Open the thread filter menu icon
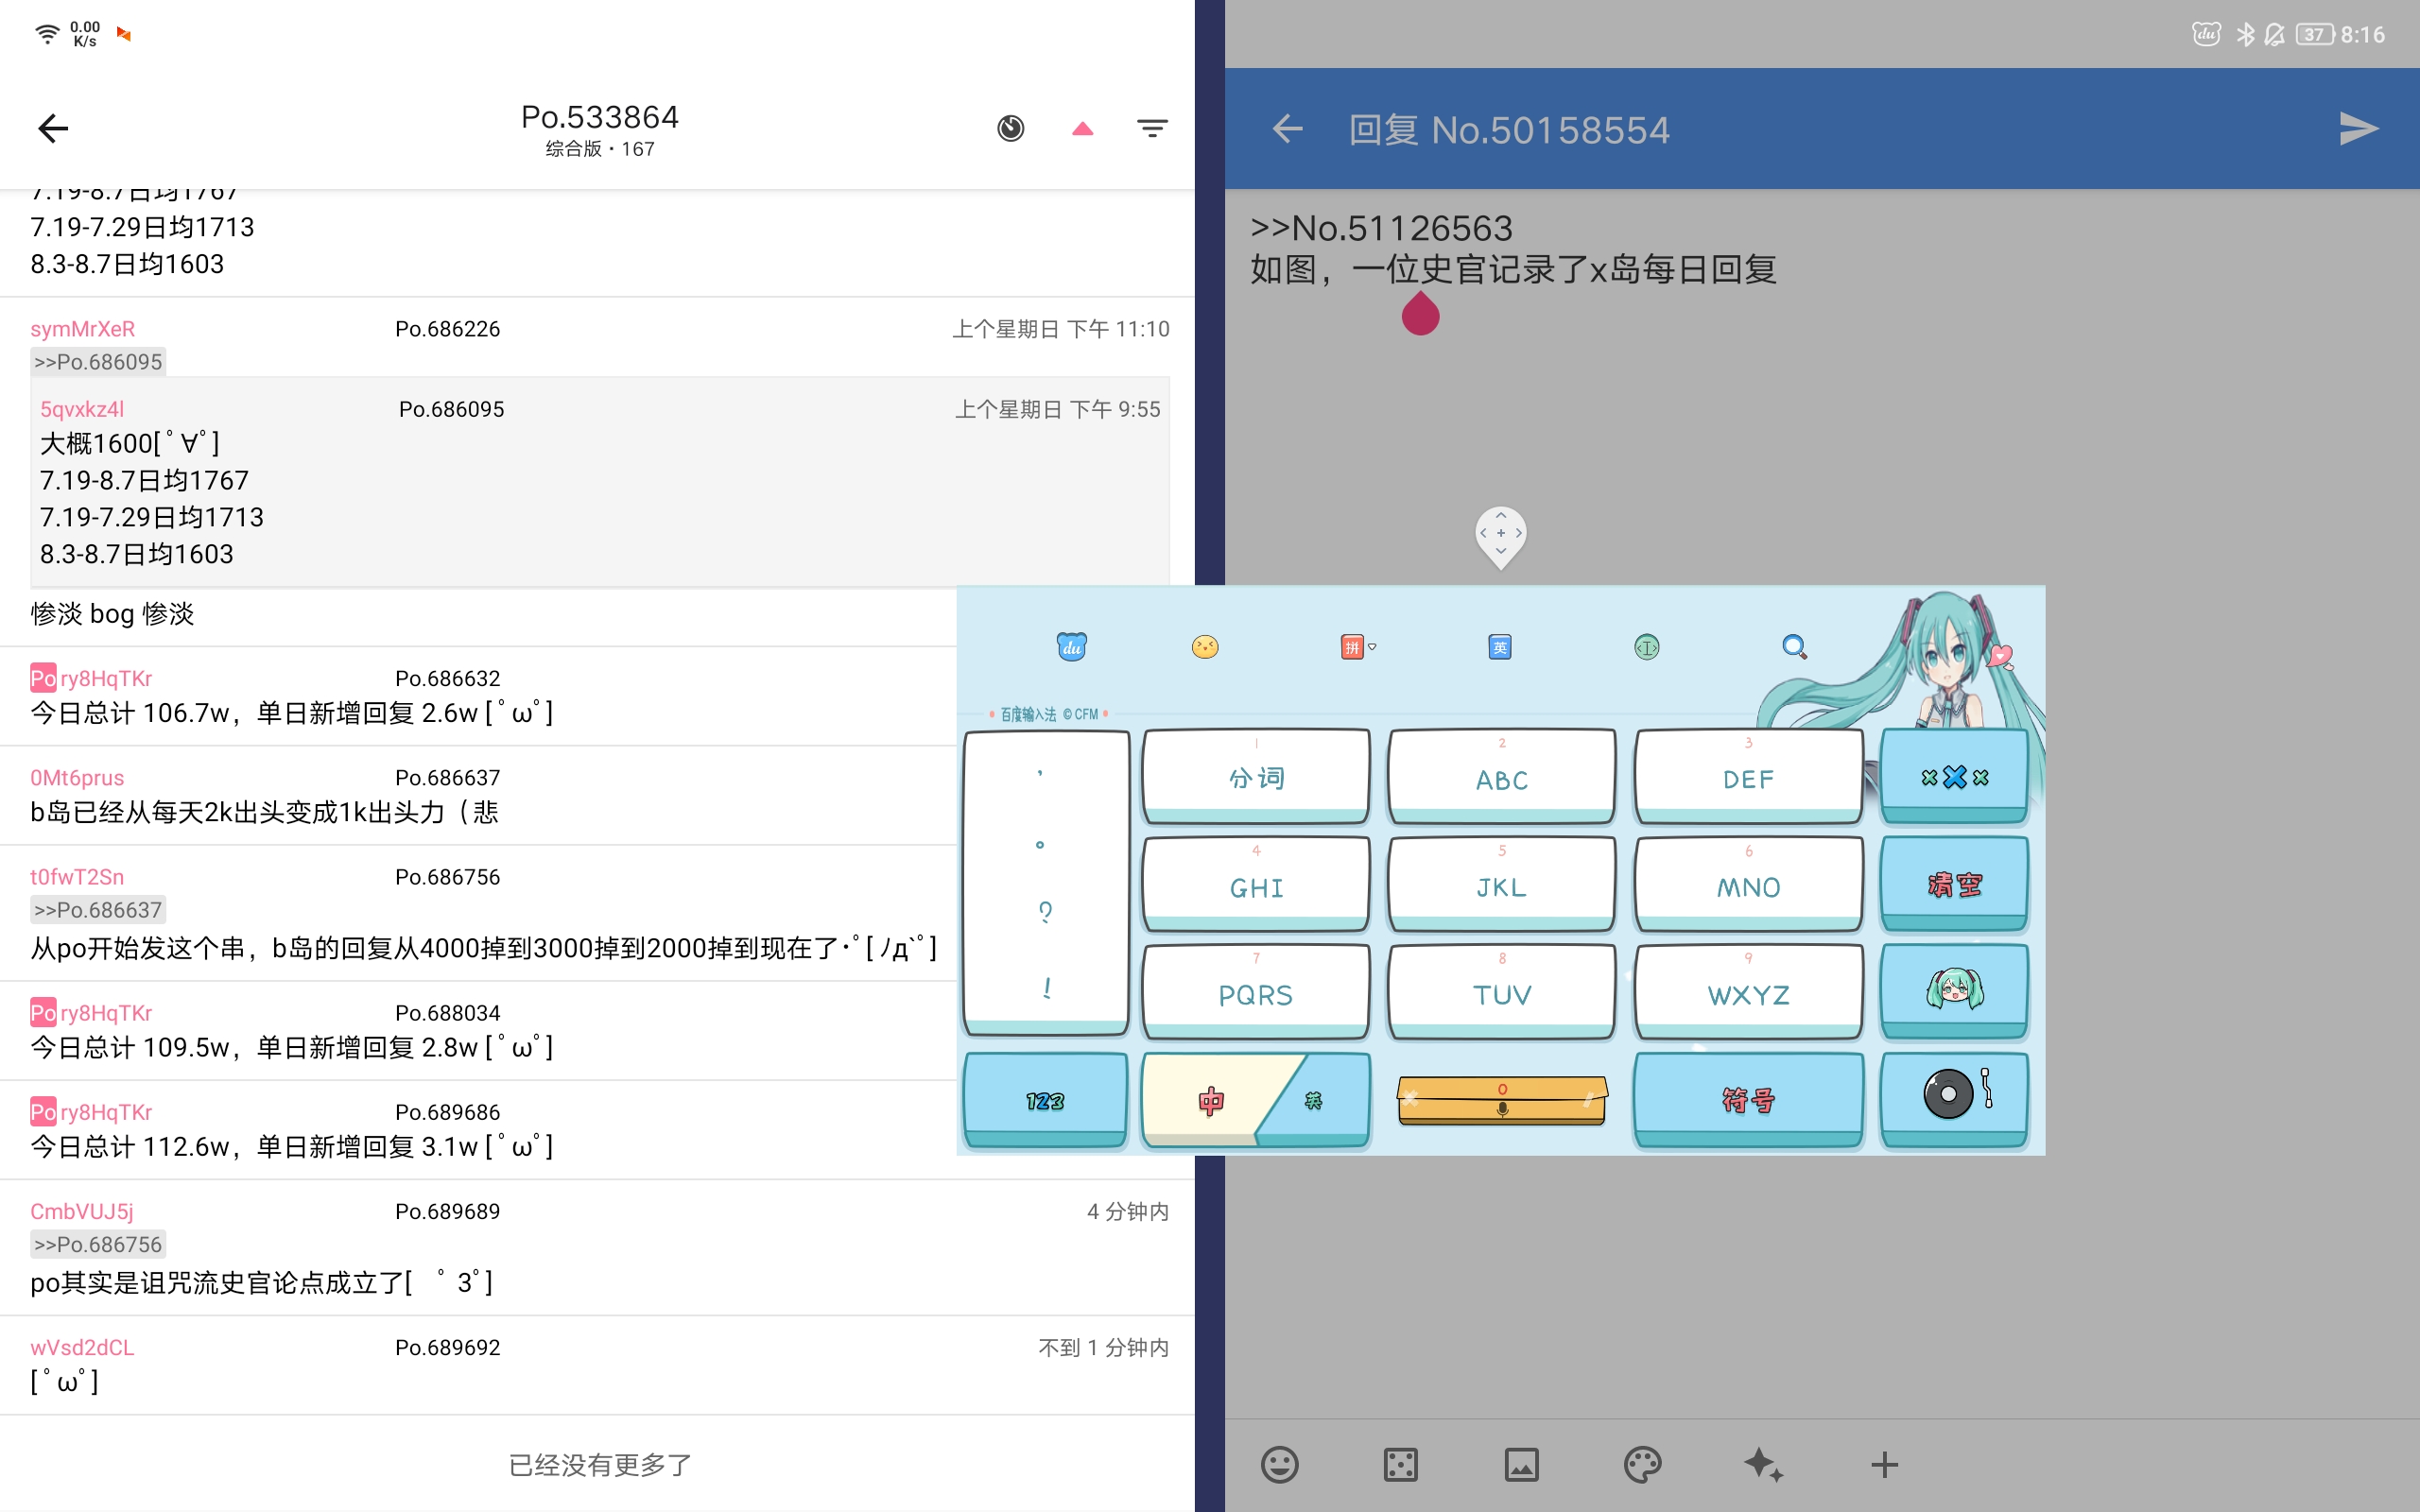The height and width of the screenshot is (1512, 2420). [1152, 128]
